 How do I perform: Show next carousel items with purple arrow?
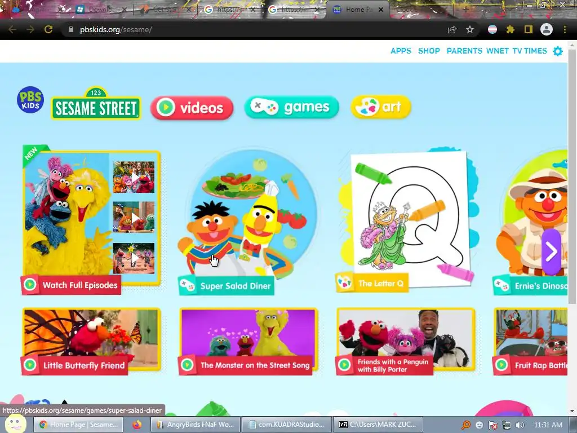(x=551, y=252)
